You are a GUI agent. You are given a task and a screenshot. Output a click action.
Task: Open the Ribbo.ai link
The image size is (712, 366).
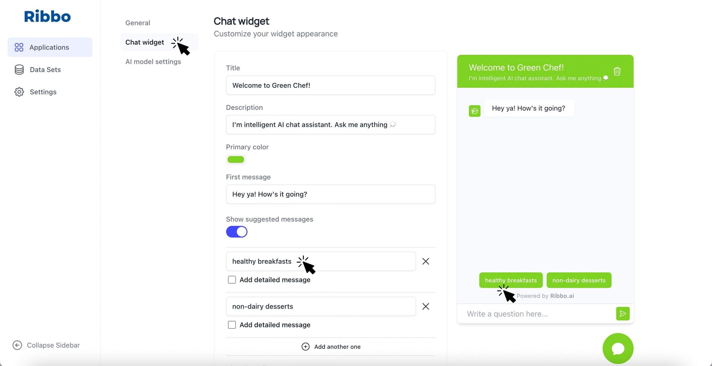[x=562, y=296]
